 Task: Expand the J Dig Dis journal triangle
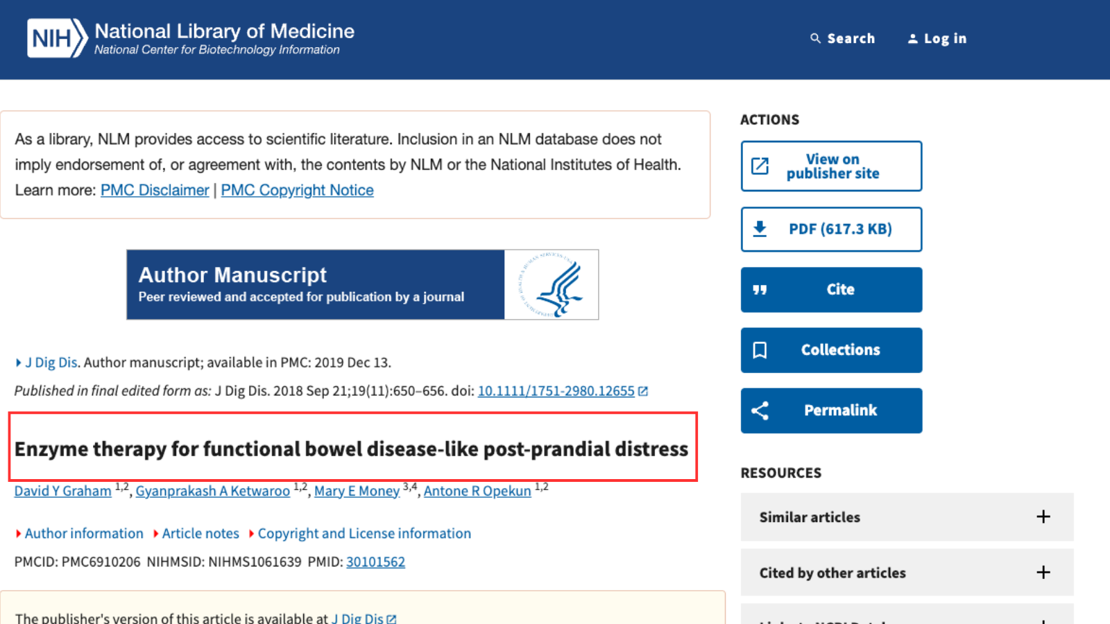click(19, 363)
